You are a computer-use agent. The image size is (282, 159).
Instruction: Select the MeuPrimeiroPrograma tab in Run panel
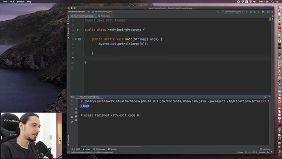tap(89, 97)
